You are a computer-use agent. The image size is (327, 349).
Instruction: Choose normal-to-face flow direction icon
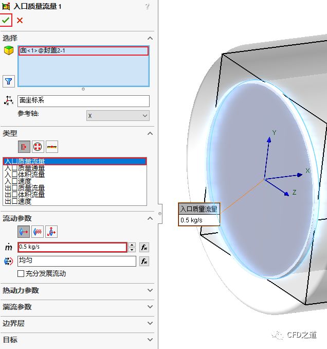click(24, 232)
